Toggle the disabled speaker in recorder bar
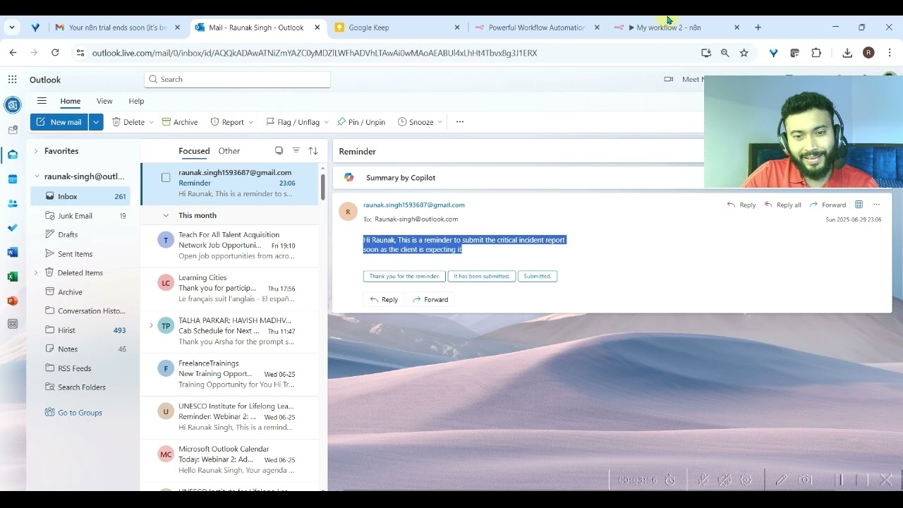 point(725,480)
